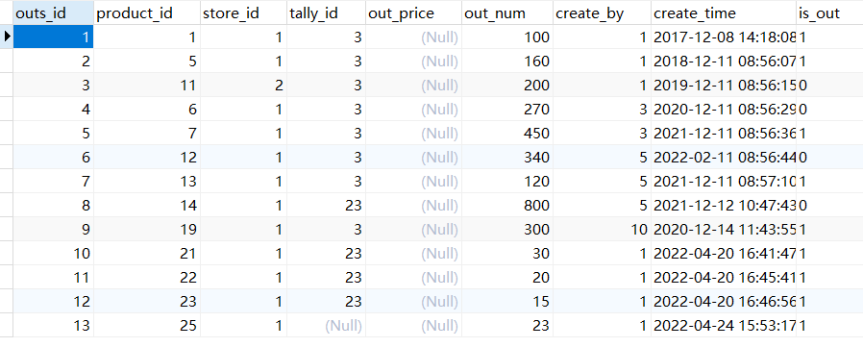Click create_time 2018-12-11 08:56:07

(x=724, y=62)
